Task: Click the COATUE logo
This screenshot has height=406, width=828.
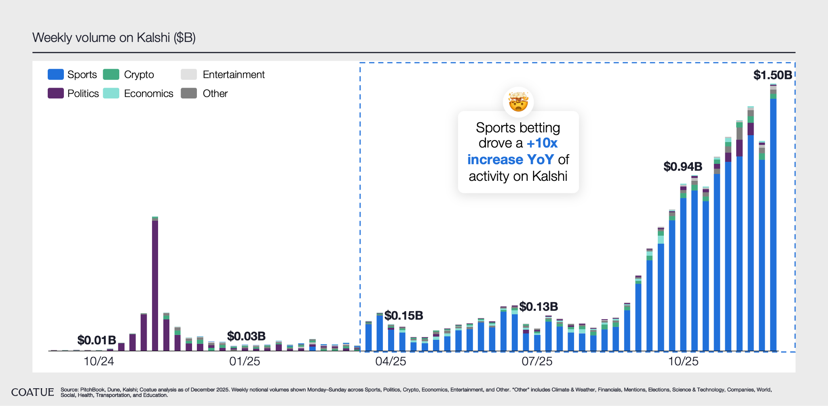Action: (32, 392)
